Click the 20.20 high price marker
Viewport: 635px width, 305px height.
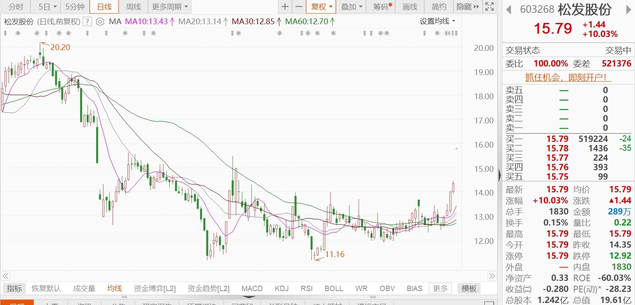(x=60, y=48)
